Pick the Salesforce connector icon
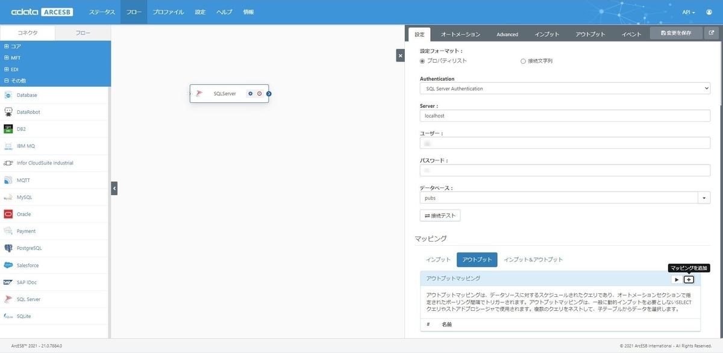 point(8,265)
